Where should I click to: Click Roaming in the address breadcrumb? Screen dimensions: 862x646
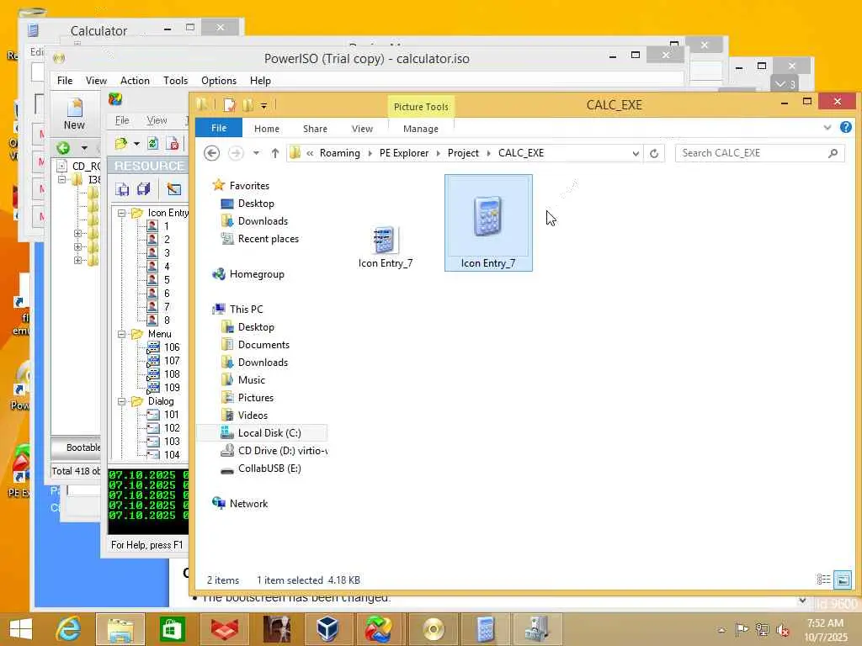(340, 153)
